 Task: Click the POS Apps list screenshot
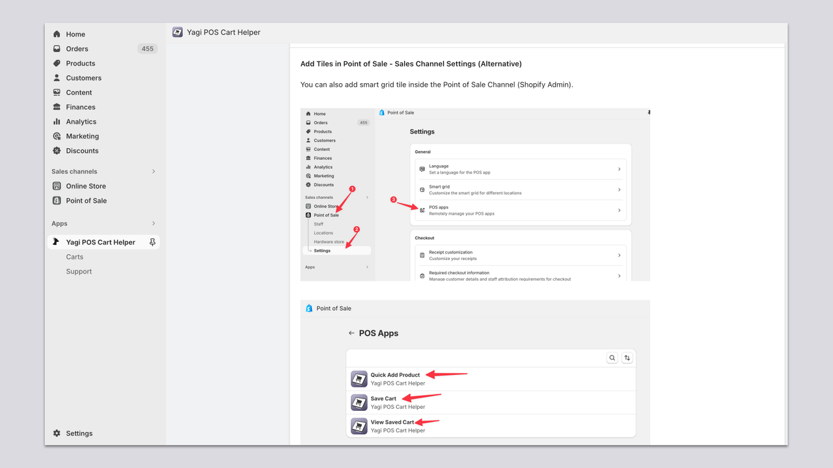(x=475, y=372)
